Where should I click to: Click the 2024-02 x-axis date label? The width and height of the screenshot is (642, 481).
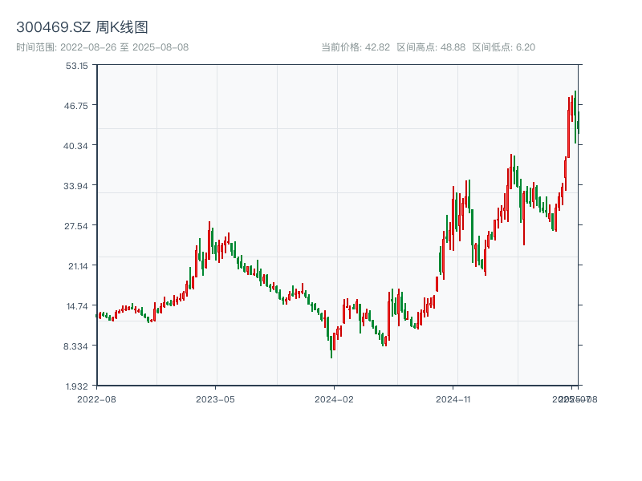[x=334, y=398]
